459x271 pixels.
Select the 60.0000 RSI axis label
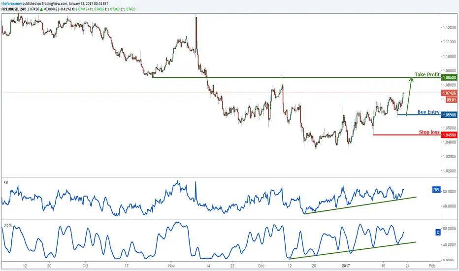[x=449, y=192]
